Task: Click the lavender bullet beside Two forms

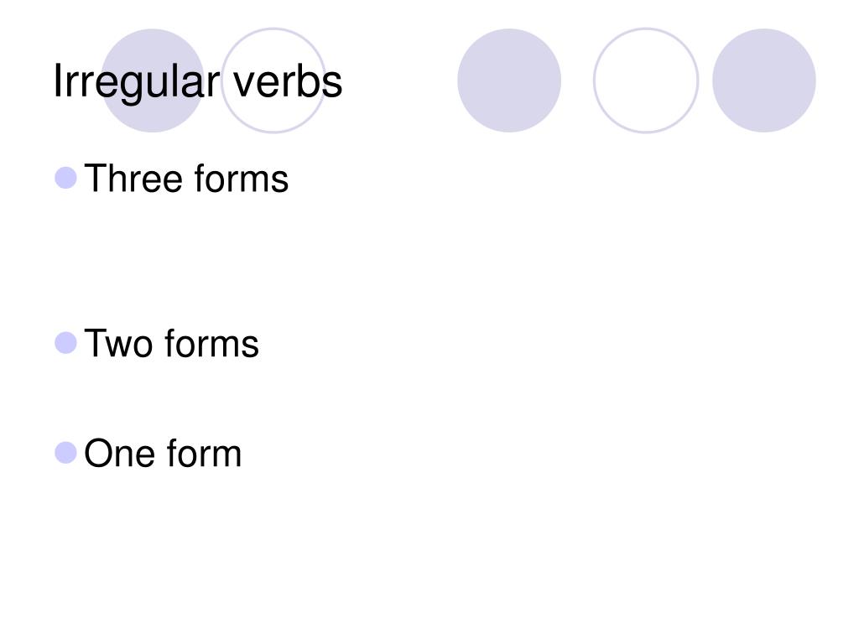Action: pos(65,343)
